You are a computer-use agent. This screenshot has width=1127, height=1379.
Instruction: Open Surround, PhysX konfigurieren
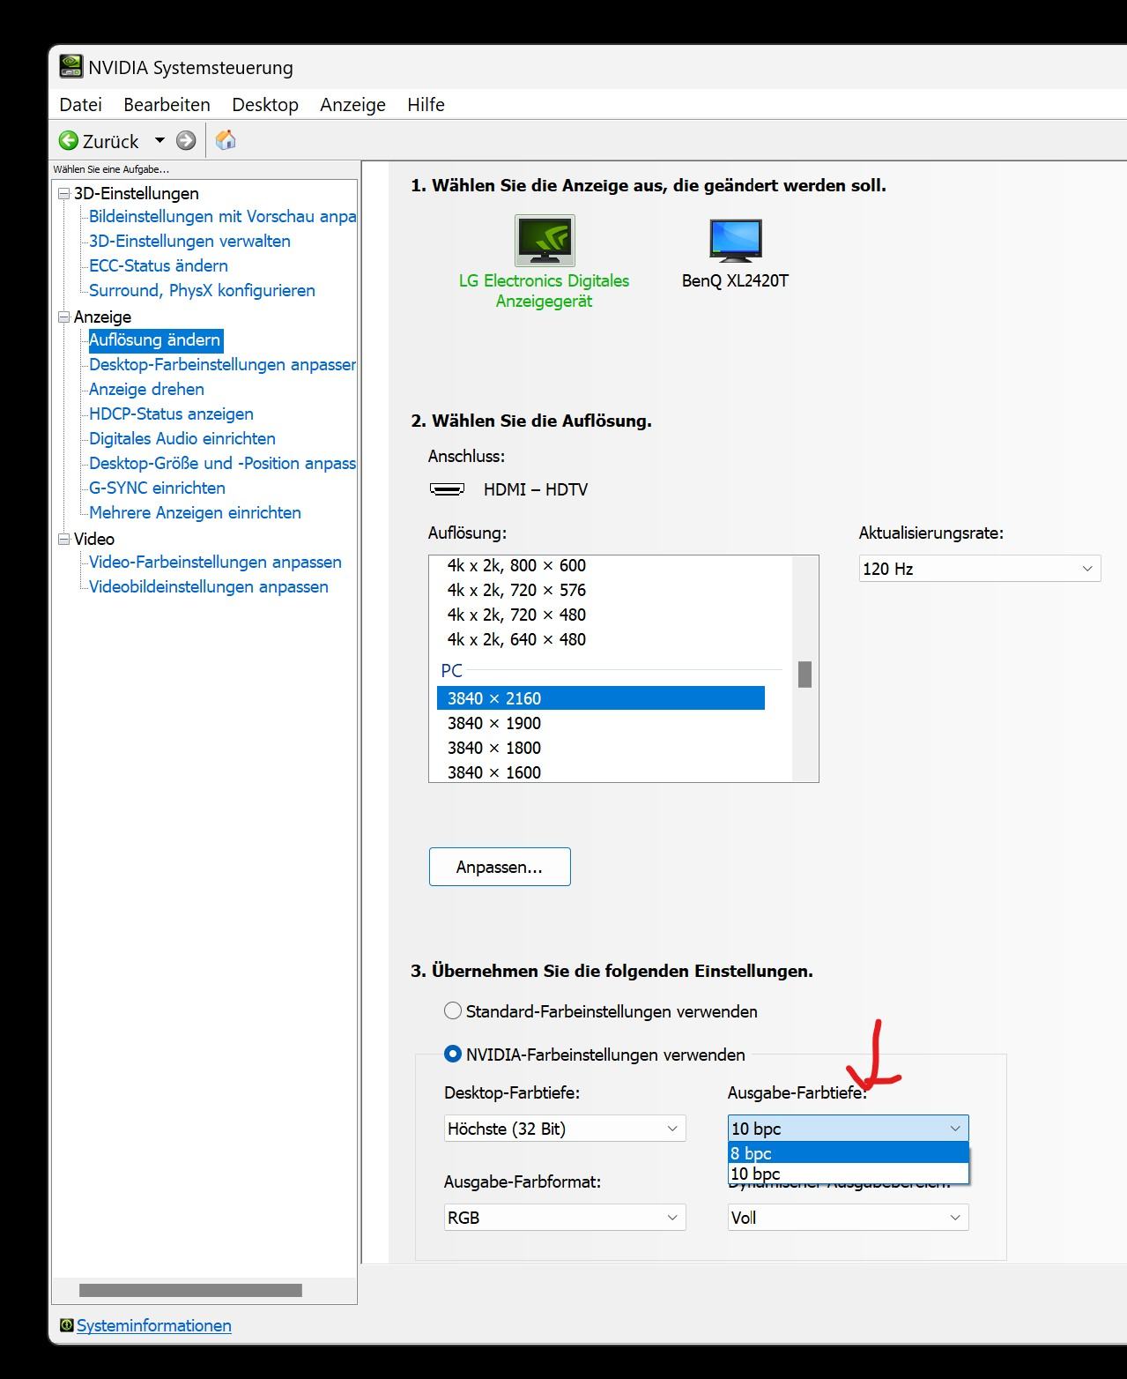point(202,290)
